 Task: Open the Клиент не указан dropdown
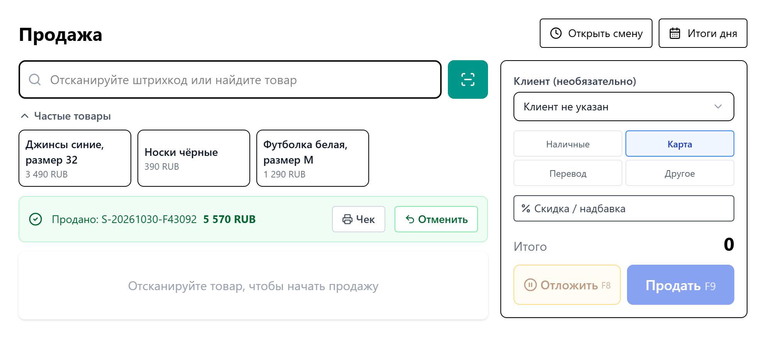(624, 106)
